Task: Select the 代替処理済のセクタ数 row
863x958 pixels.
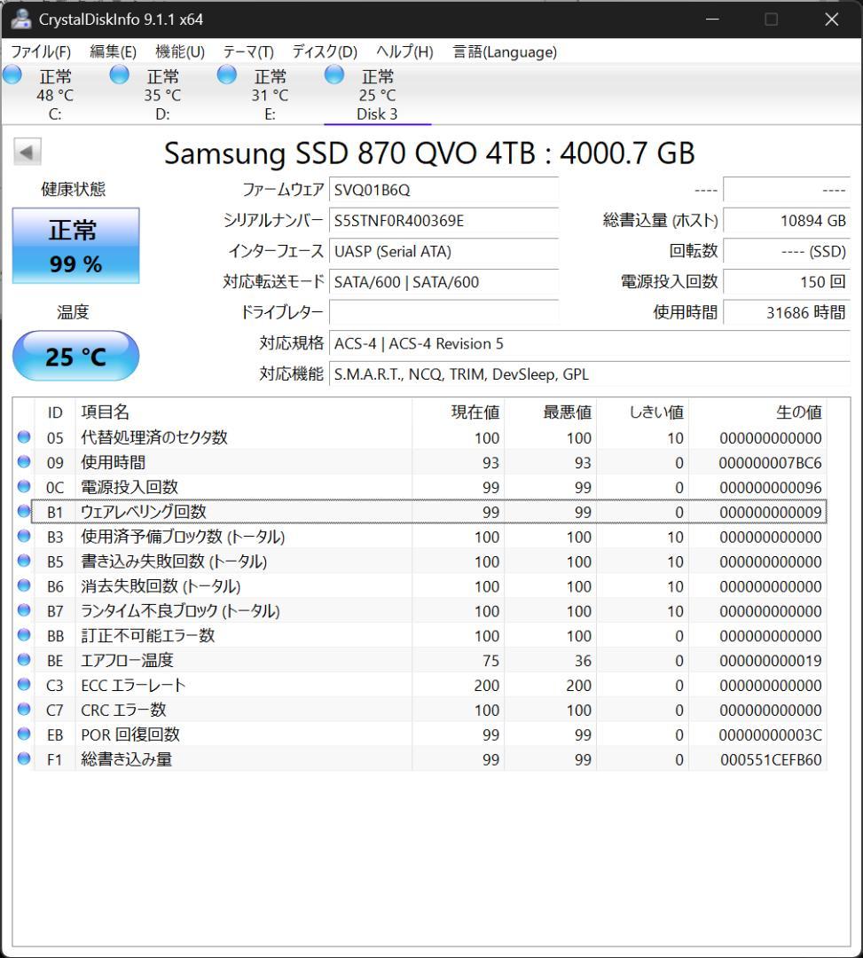Action: (420, 437)
